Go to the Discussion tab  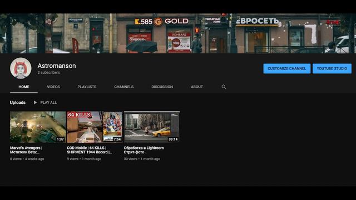pos(162,87)
